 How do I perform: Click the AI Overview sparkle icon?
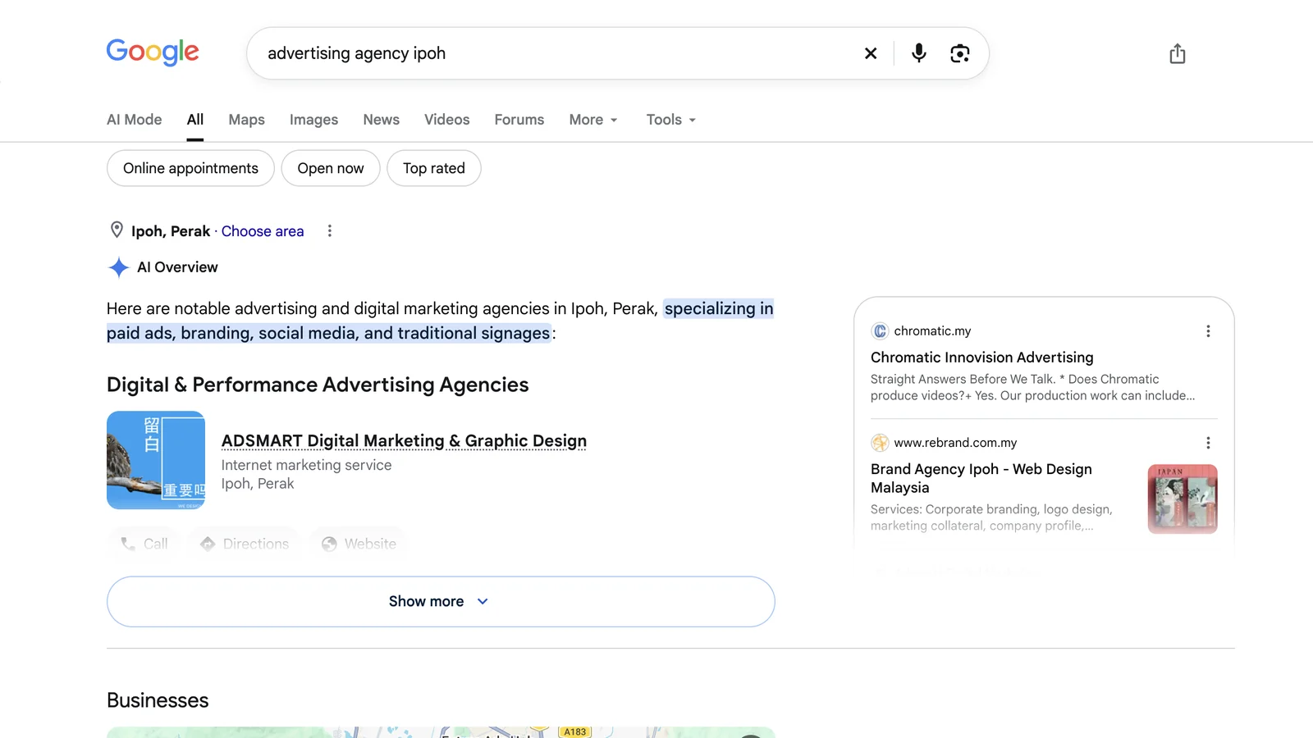119,267
